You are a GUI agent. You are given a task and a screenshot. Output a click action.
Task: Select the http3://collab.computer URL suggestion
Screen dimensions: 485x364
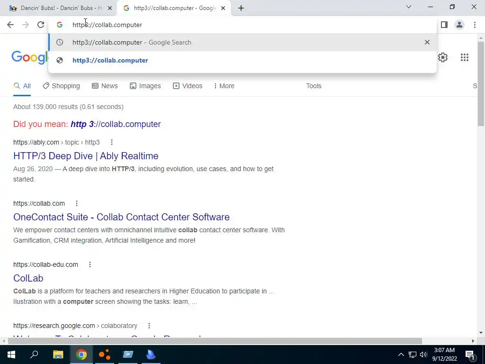pyautogui.click(x=242, y=60)
